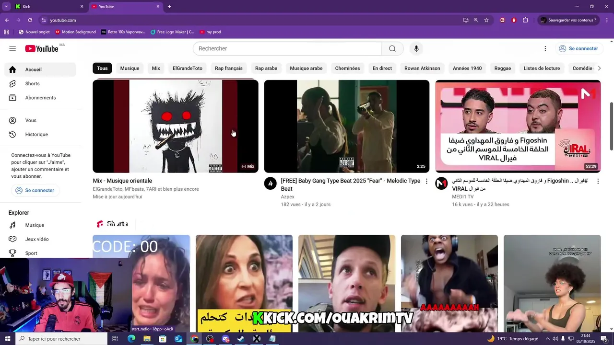This screenshot has width=614, height=345.
Task: Select the Rowan Atkinson filter chip
Action: pos(422,68)
